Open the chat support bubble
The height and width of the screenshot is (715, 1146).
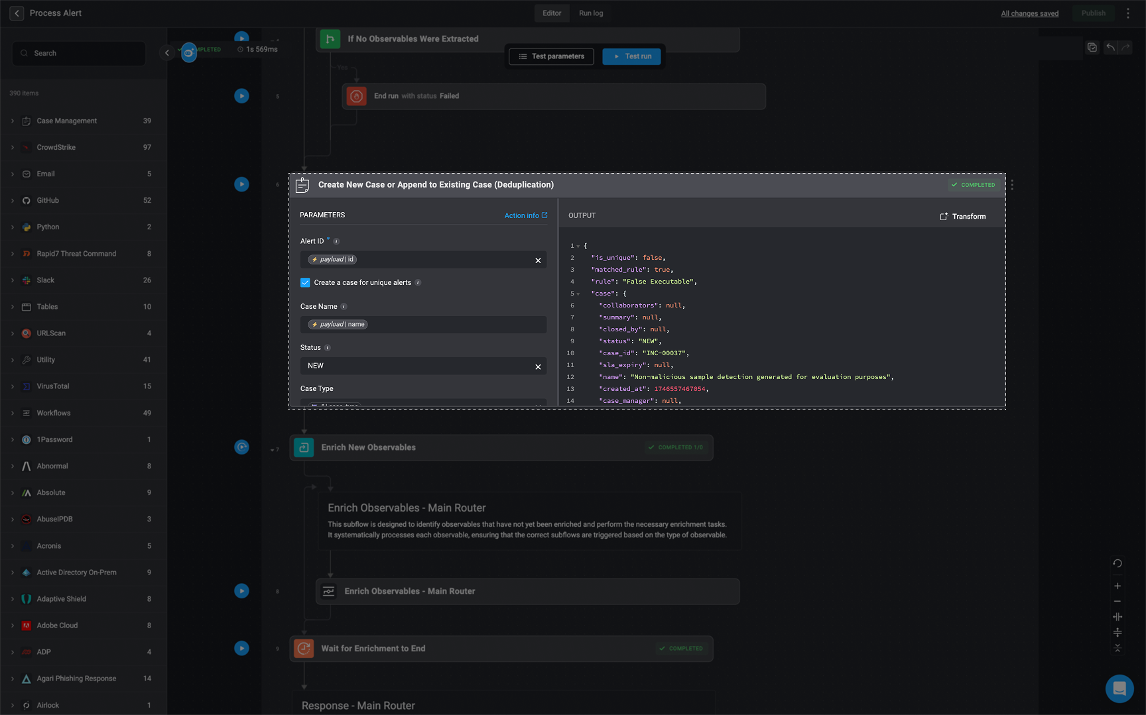click(1119, 688)
